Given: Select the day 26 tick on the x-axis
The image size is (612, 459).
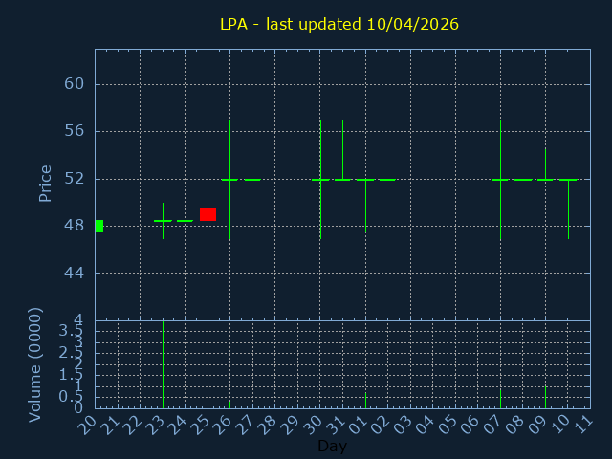Looking at the screenshot, I should 221,423.
